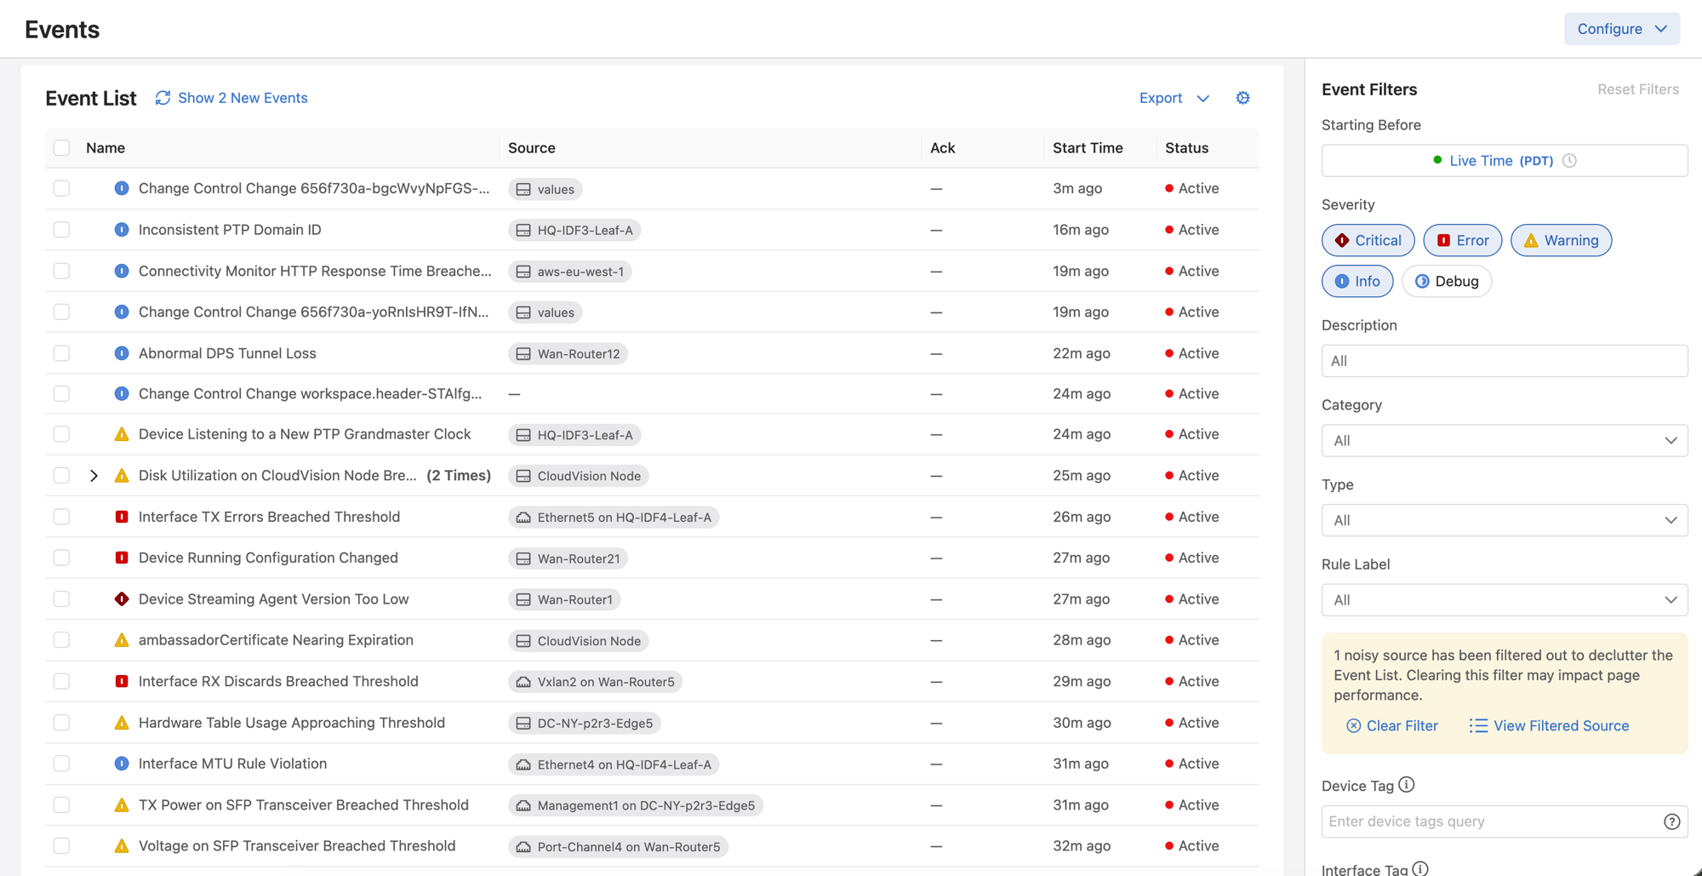Screen dimensions: 1702x876
Task: Open the Vxlan2 on Wan-Router5 interface chip
Action: point(595,682)
